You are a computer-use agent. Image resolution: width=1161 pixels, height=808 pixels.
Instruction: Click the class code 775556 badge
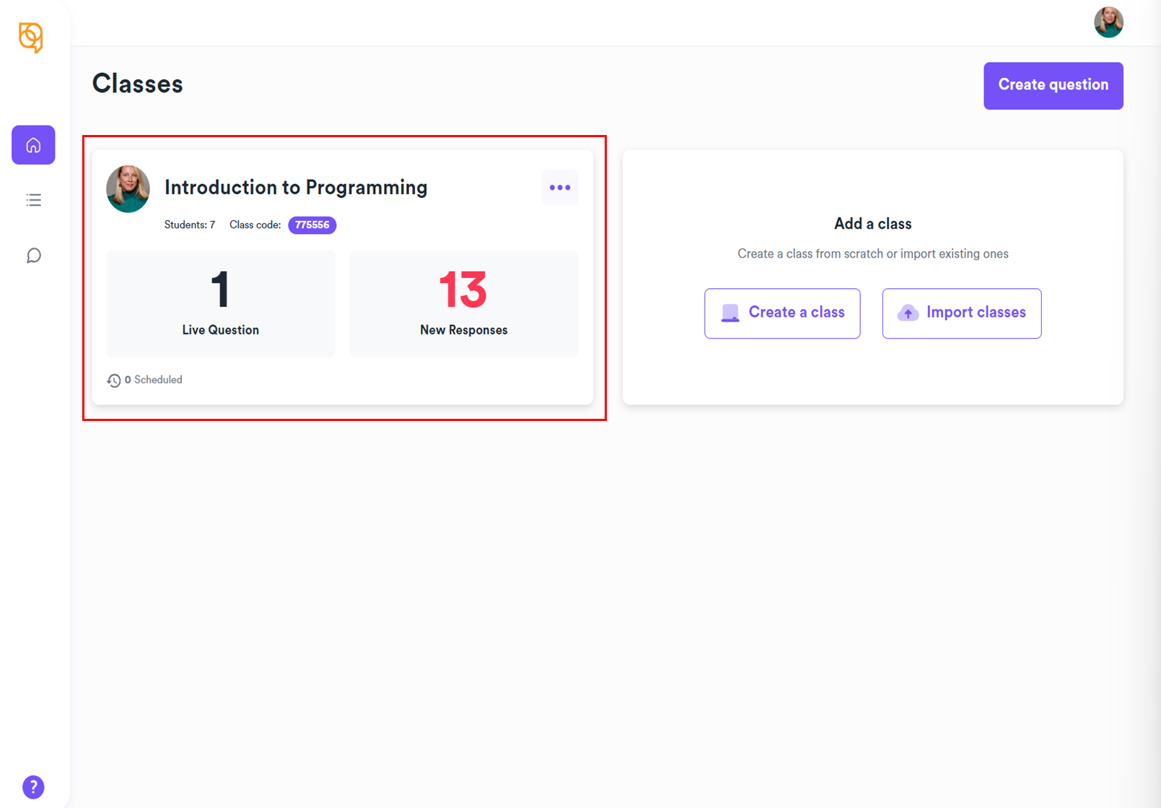(312, 225)
